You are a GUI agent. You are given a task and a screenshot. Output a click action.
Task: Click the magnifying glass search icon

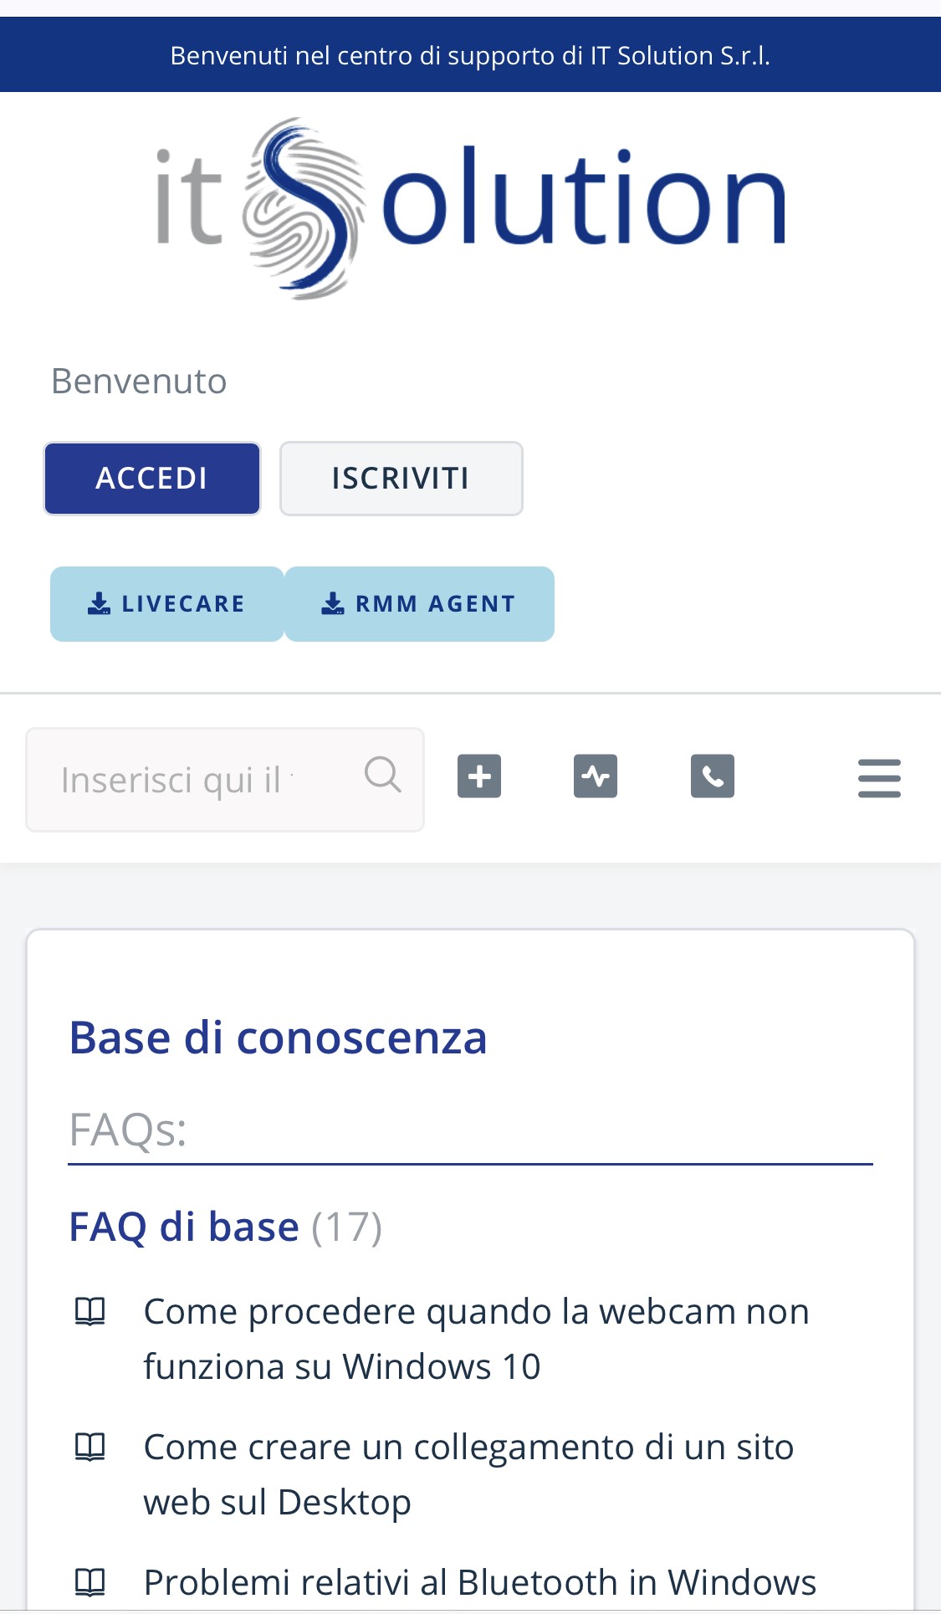(x=383, y=774)
